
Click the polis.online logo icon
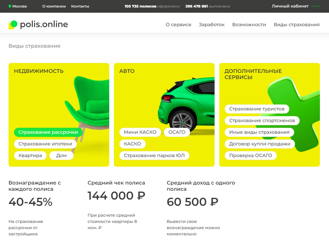[13, 25]
